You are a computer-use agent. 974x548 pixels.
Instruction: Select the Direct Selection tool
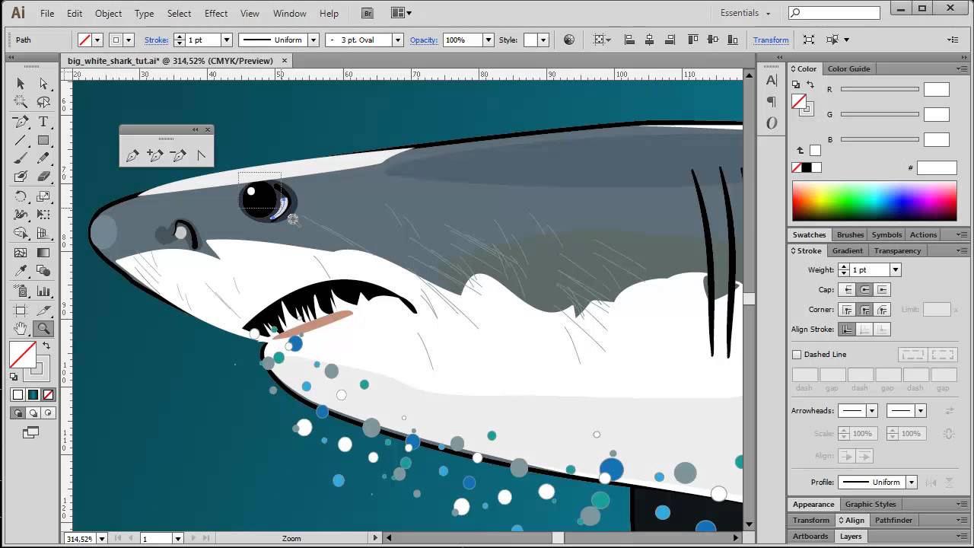[43, 84]
